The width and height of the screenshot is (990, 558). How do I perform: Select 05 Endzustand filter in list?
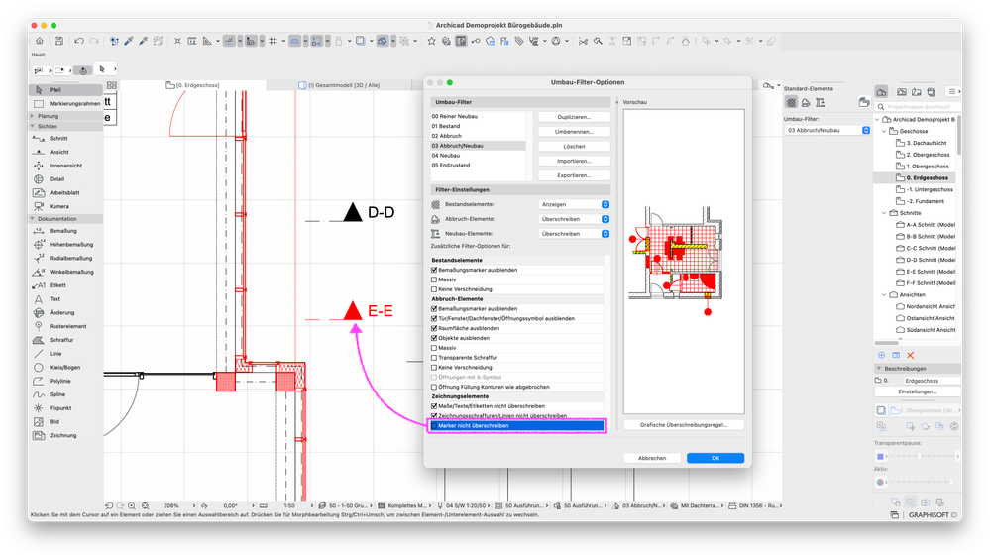(478, 166)
